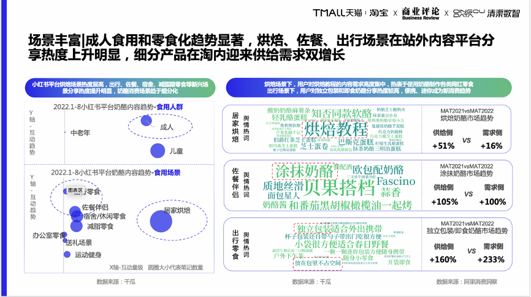This screenshot has height=297, width=531.
Task: Click the +100% demand figure
Action: (x=492, y=201)
